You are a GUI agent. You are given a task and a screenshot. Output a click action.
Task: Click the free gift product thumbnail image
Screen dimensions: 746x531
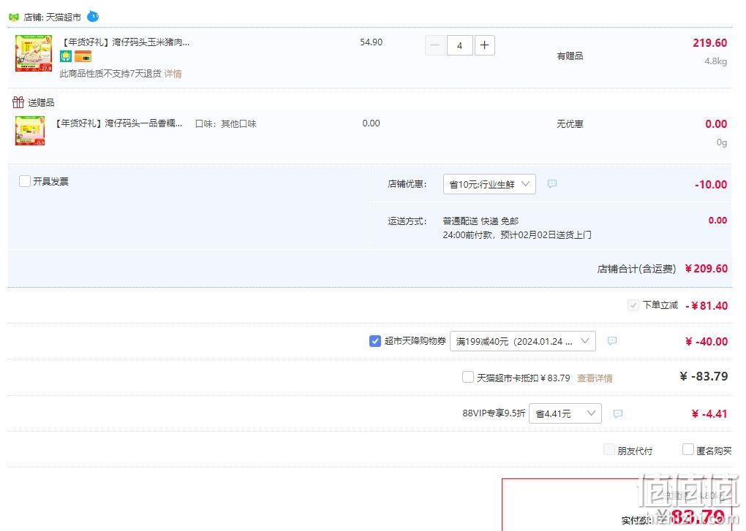pyautogui.click(x=30, y=130)
